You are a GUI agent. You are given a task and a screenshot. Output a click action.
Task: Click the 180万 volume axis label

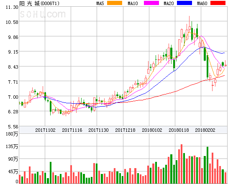pyautogui.click(x=12, y=134)
